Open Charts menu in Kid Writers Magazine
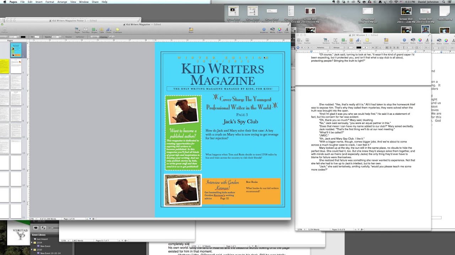The width and height of the screenshot is (455, 255). coord(108,30)
